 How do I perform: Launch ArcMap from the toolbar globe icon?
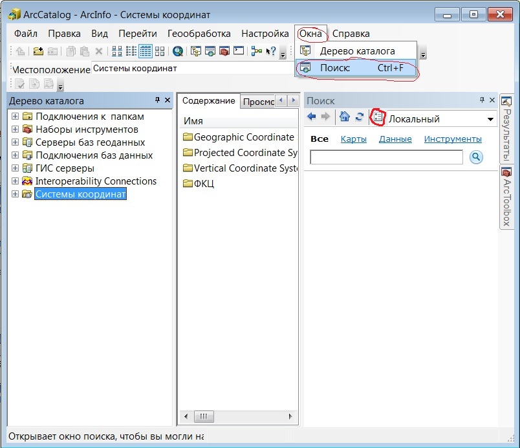tap(177, 51)
